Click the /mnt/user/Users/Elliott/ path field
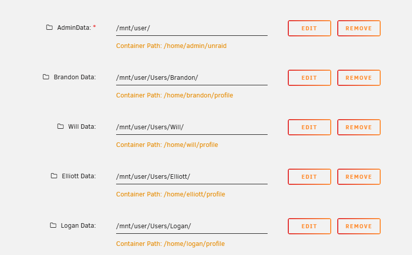Viewport: 412px width, 255px height. 192,177
